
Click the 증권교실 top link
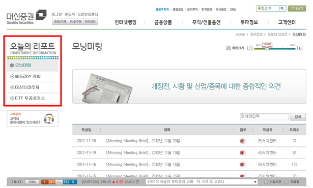coord(178,9)
